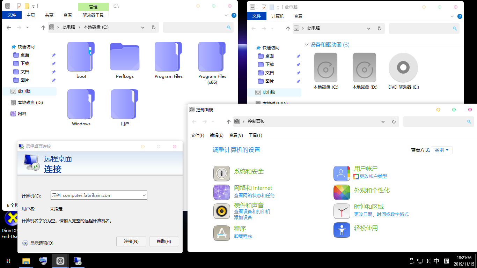Select 本地磁盘 (D:) in the left sidebar
This screenshot has width=477, height=268.
(x=30, y=103)
